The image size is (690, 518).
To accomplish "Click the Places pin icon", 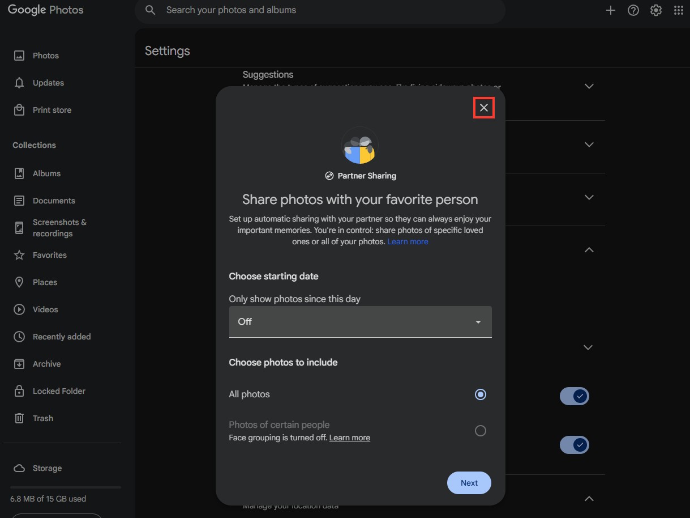I will (x=19, y=282).
